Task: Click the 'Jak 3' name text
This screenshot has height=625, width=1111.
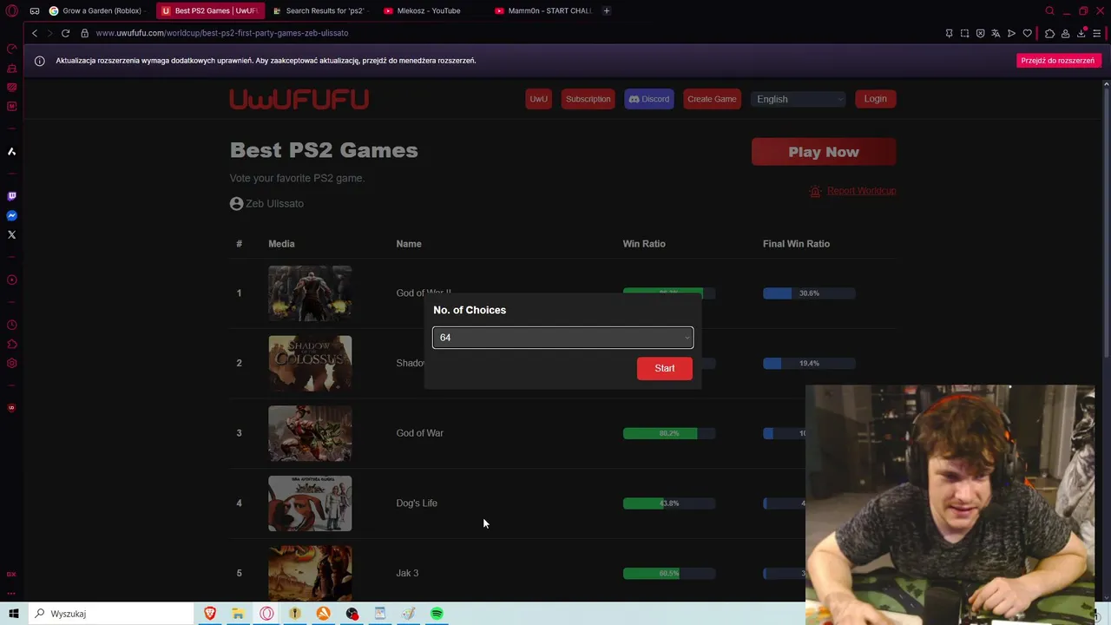Action: click(x=407, y=573)
